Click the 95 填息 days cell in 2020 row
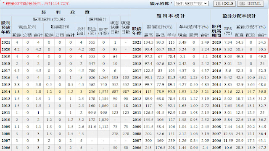Image resolution: width=269 pixels, height=151 pixels. [115, 49]
